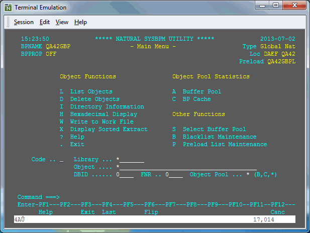Open the Help menu
310x233 pixels.
click(x=80, y=22)
